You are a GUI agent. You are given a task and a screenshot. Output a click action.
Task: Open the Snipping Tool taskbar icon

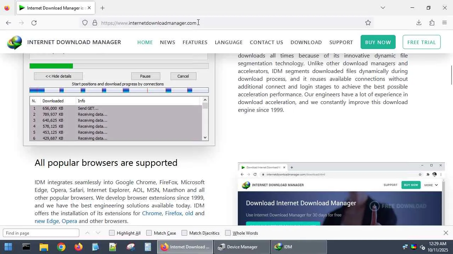[131, 247]
